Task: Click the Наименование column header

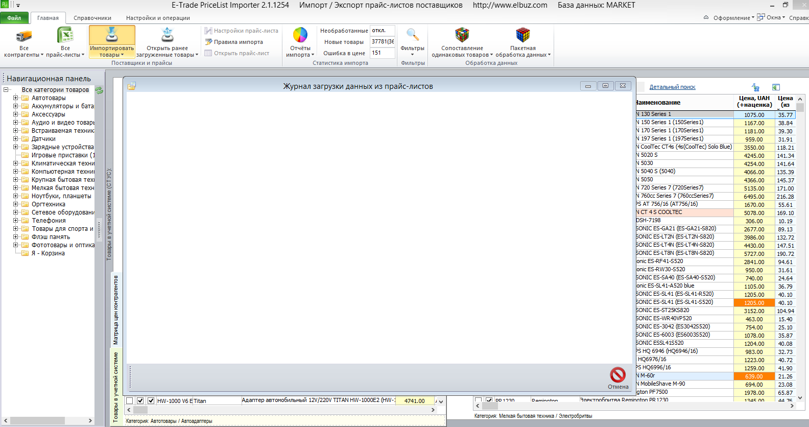Action: coord(684,102)
